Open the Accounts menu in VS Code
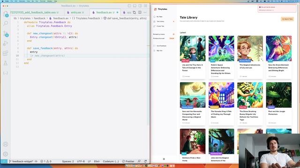This screenshot has height=168, width=300. (6, 144)
